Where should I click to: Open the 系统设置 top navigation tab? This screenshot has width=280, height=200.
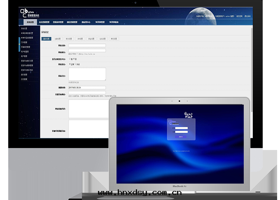30,22
